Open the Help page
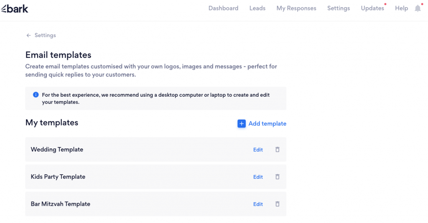 click(x=401, y=8)
